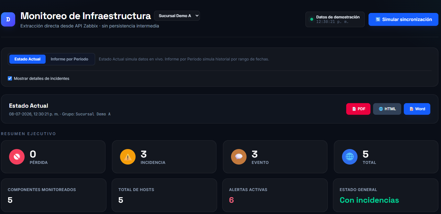The width and height of the screenshot is (441, 214).
Task: Export report with the Word button
Action: point(417,109)
